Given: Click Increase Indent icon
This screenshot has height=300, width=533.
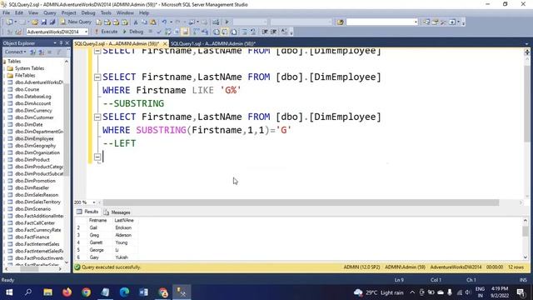Looking at the screenshot, I should (274, 32).
